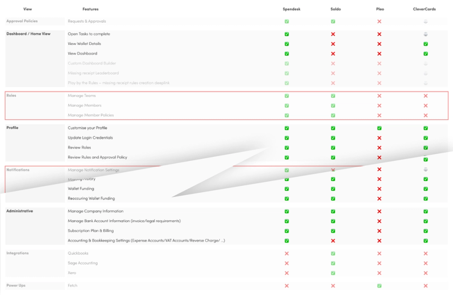Click the View column header

[28, 9]
